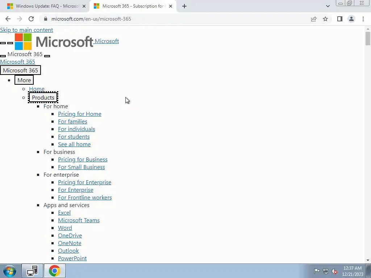Open a new tab with the plus button
Screen dimensions: 371x278
point(184,6)
